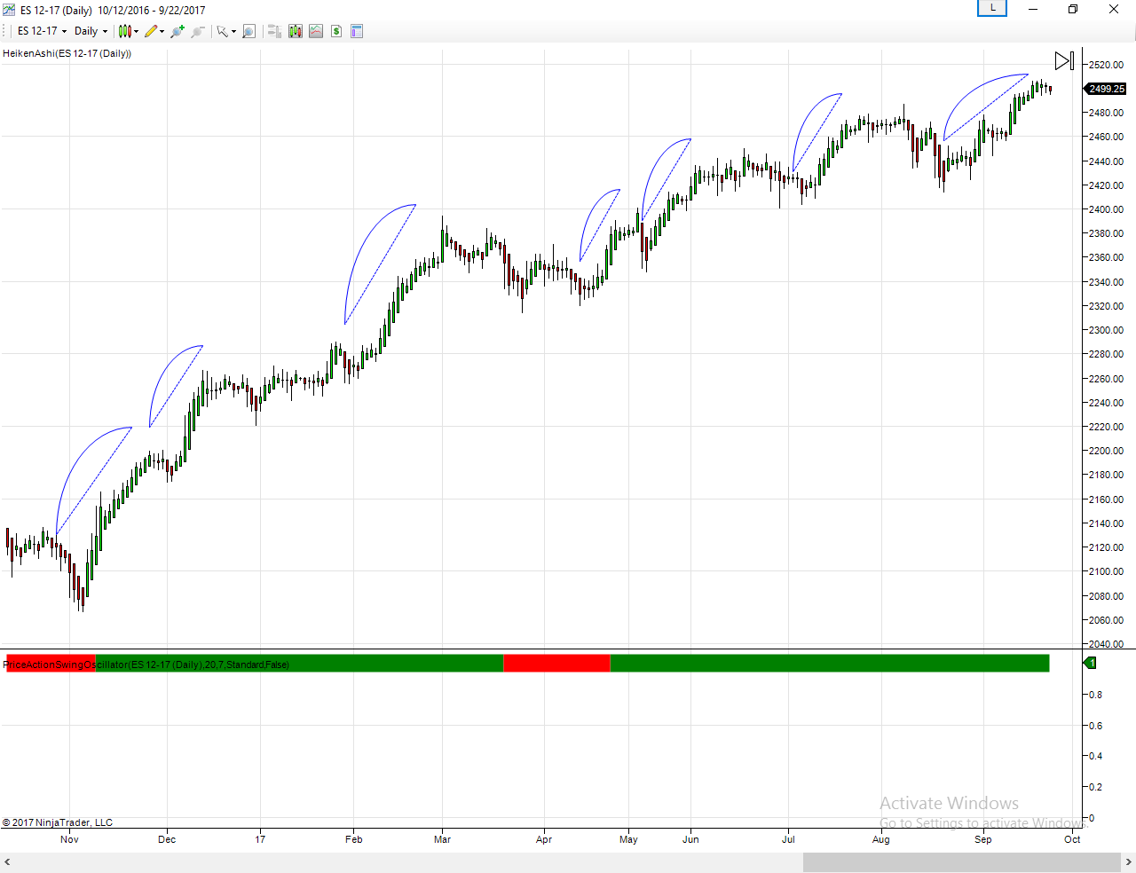Select the PriceActionSwingOscillator indicator label
Image resolution: width=1136 pixels, height=873 pixels.
(146, 665)
